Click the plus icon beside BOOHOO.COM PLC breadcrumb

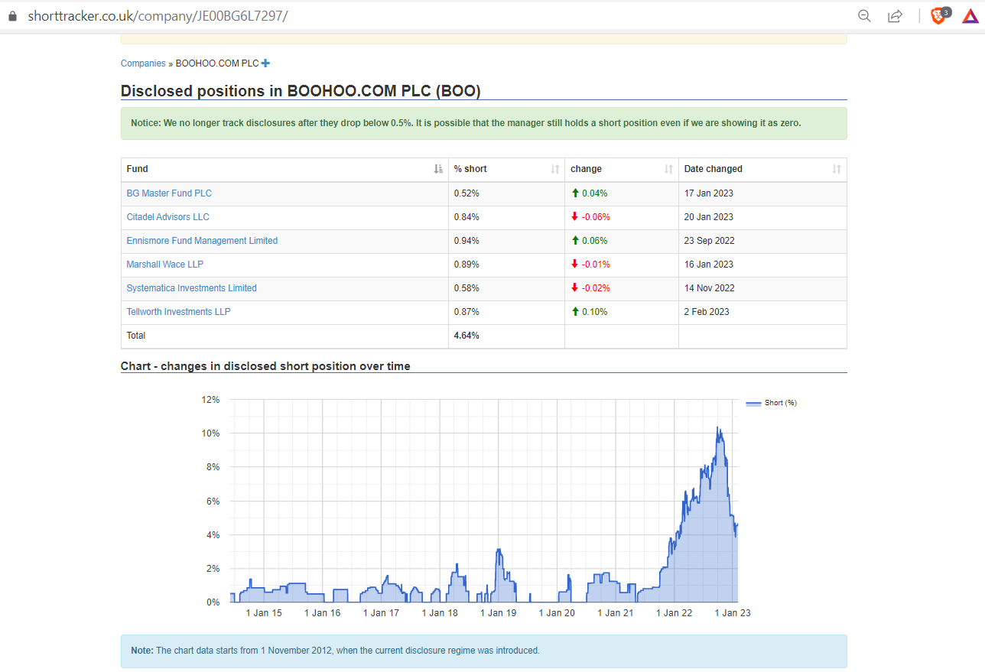coord(265,63)
